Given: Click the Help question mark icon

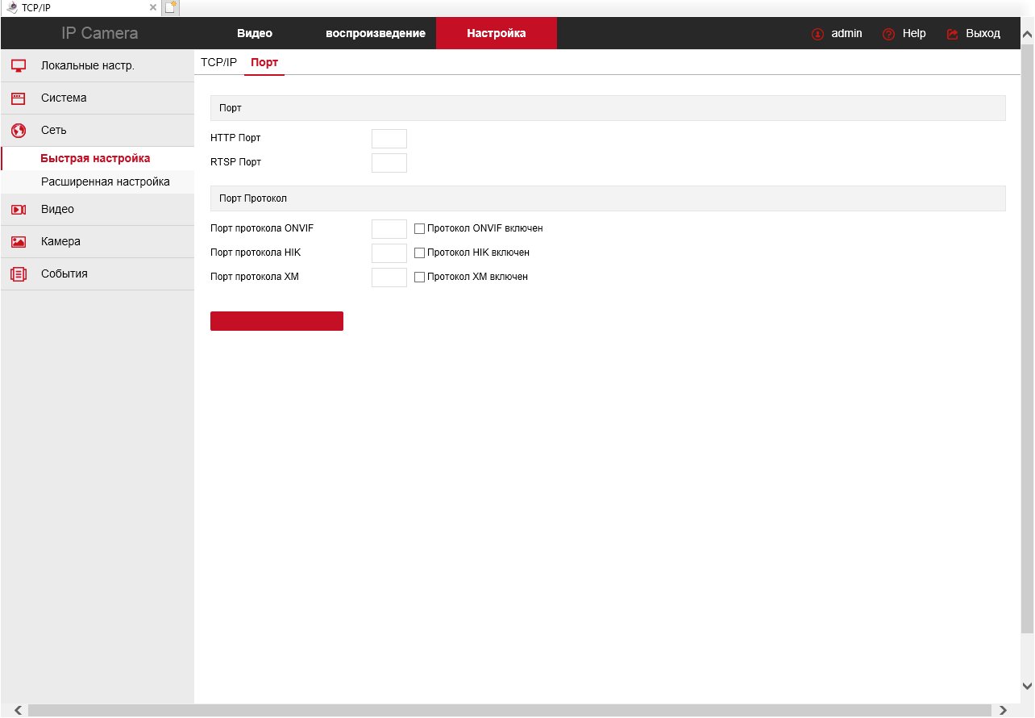Looking at the screenshot, I should (889, 34).
